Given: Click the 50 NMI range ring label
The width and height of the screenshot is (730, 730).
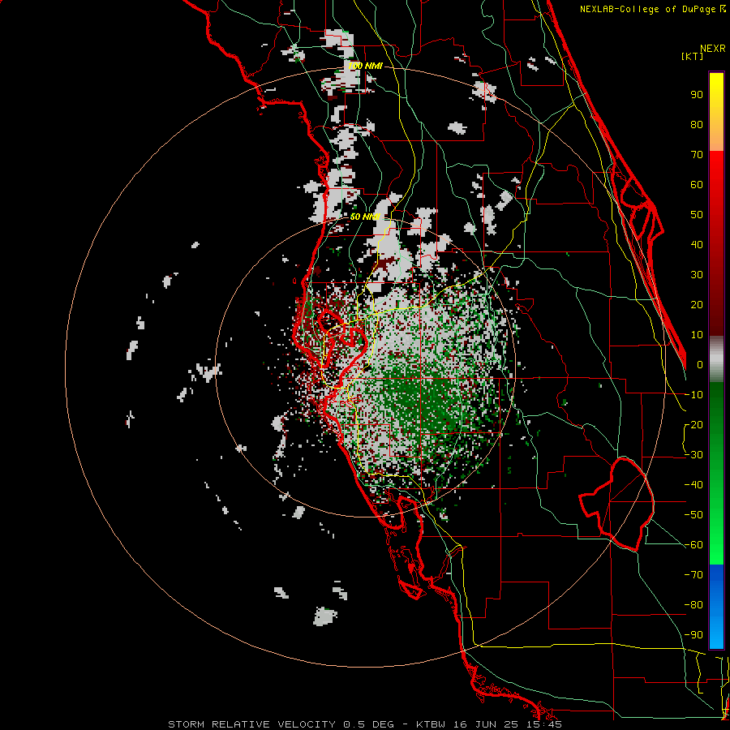Looking at the screenshot, I should coord(366,217).
